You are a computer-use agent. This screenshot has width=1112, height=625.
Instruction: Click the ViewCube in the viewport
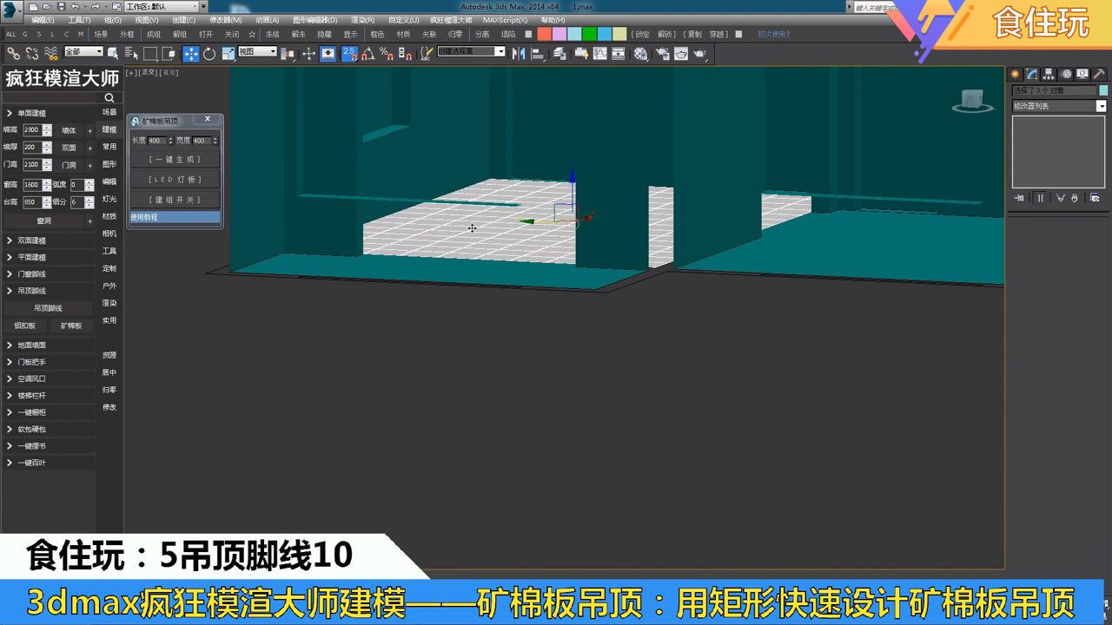972,100
